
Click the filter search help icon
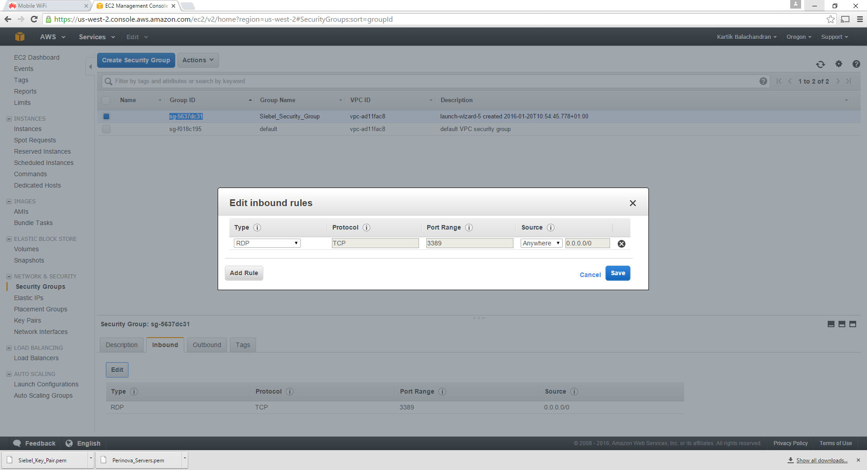tap(763, 81)
